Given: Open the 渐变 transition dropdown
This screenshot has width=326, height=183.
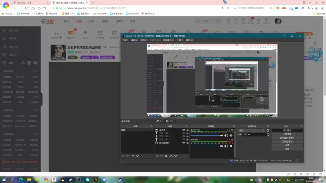Looking at the screenshot, I should (251, 131).
